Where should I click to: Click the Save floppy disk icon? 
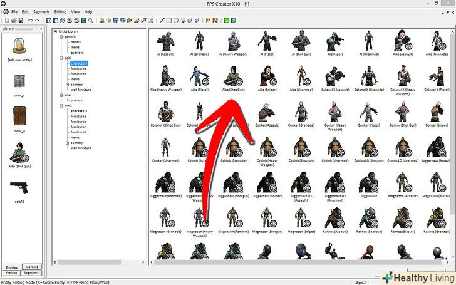point(21,20)
